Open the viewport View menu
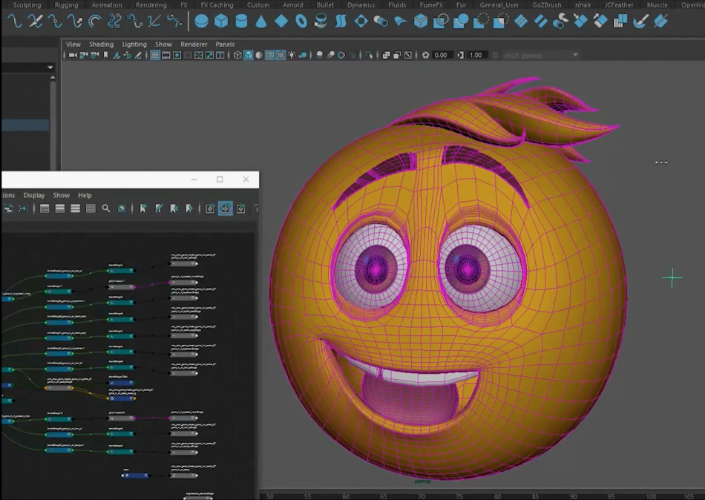Image resolution: width=705 pixels, height=500 pixels. [x=73, y=44]
